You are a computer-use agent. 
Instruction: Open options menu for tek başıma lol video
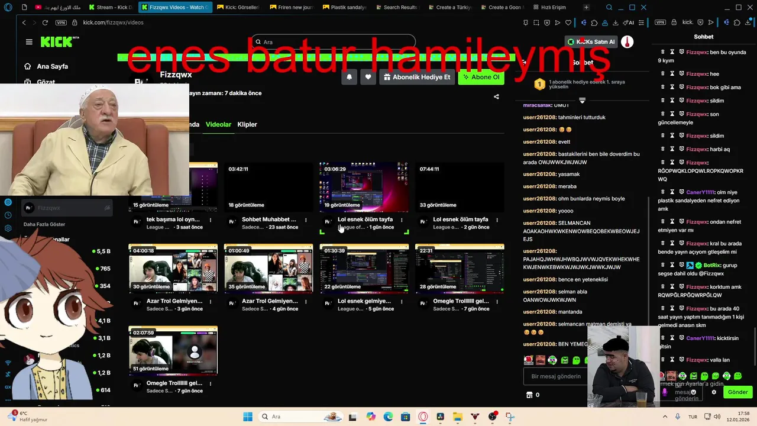(211, 220)
